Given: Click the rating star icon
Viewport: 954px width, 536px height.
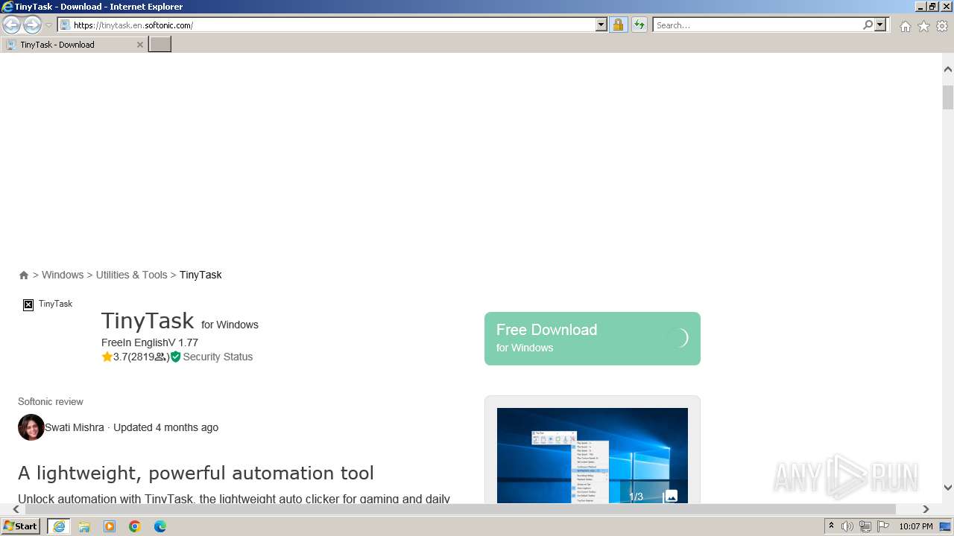Looking at the screenshot, I should coord(107,357).
